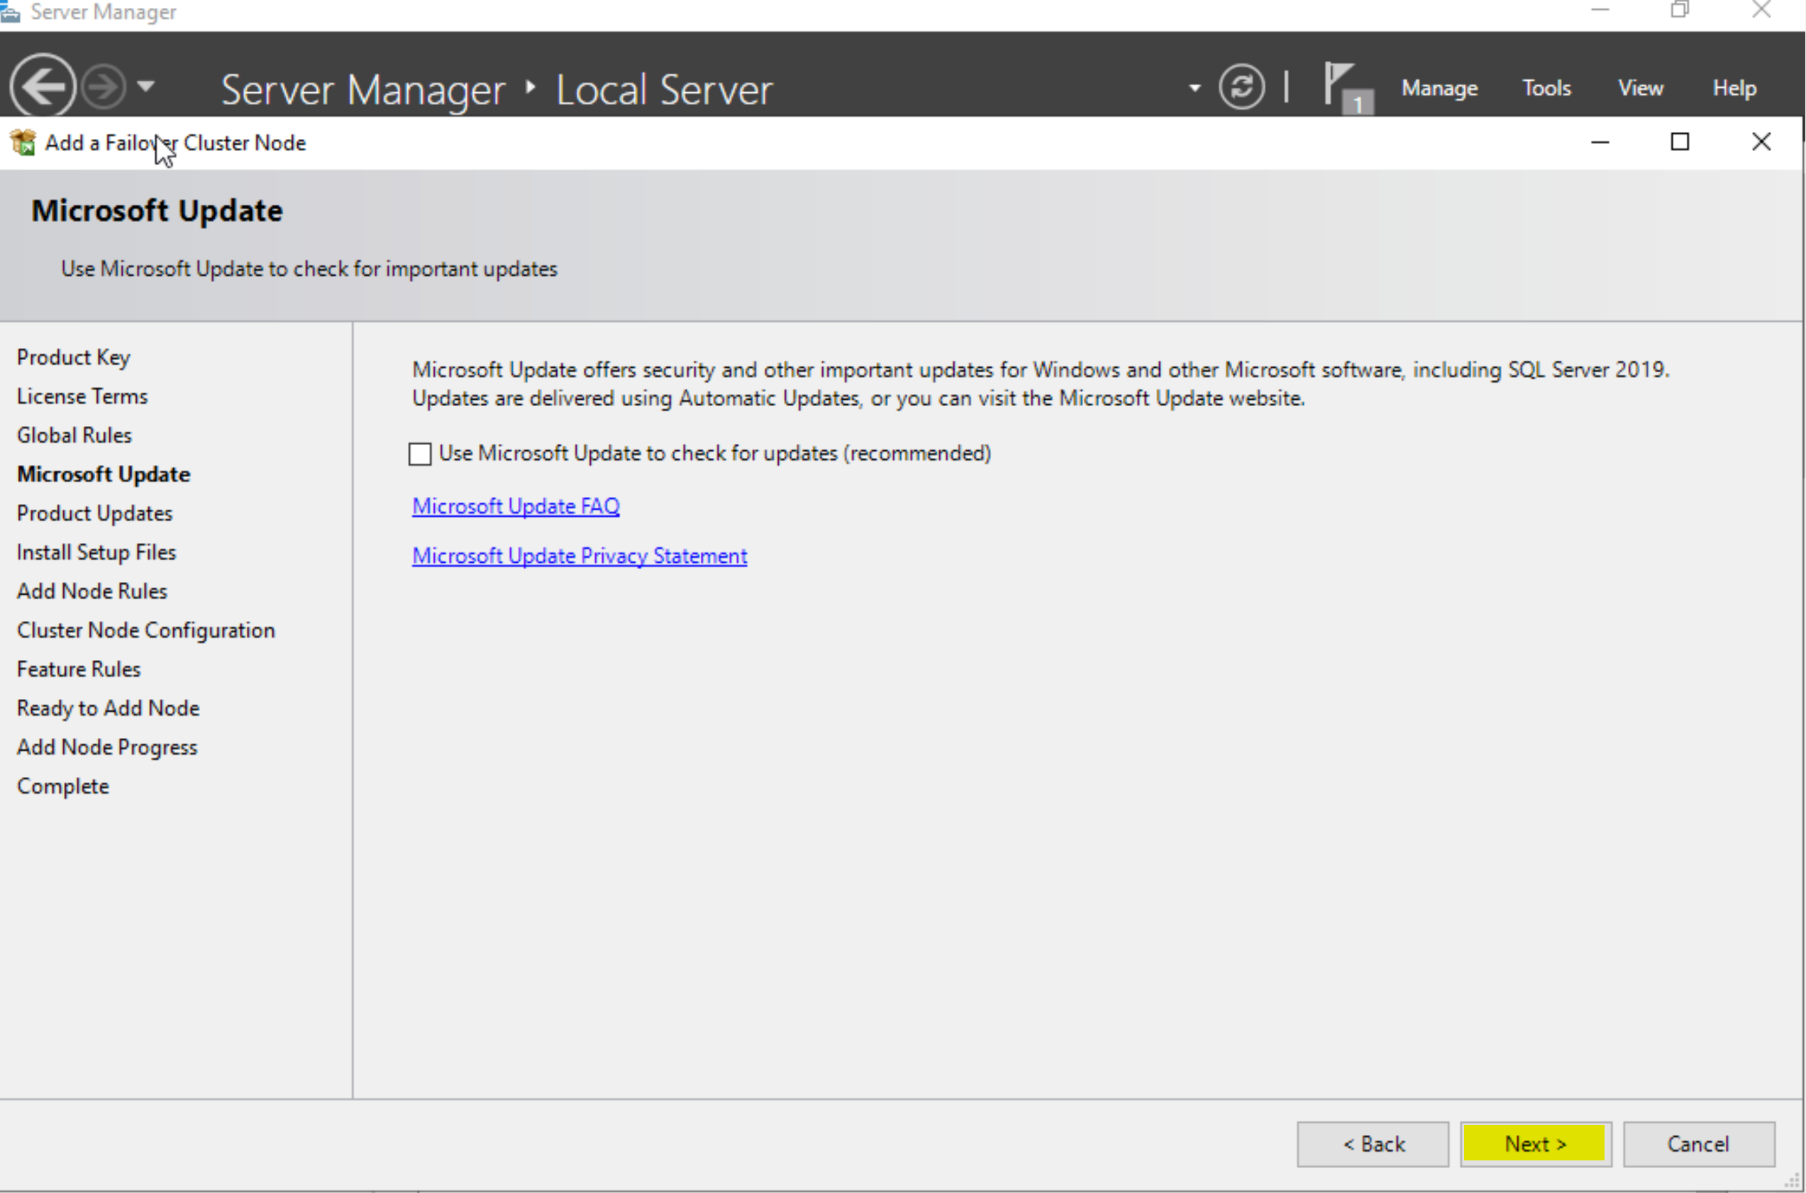This screenshot has height=1193, width=1806.
Task: Select the Install Setup Files step
Action: pos(96,552)
